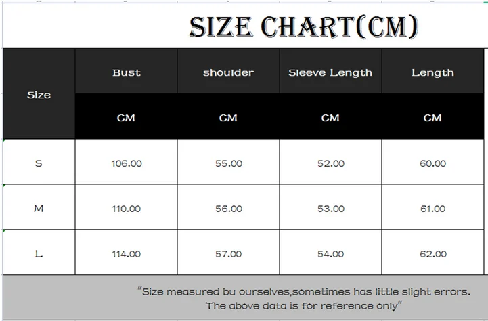The image size is (488, 321).
Task: Click the L size row cell
Action: [x=39, y=252]
